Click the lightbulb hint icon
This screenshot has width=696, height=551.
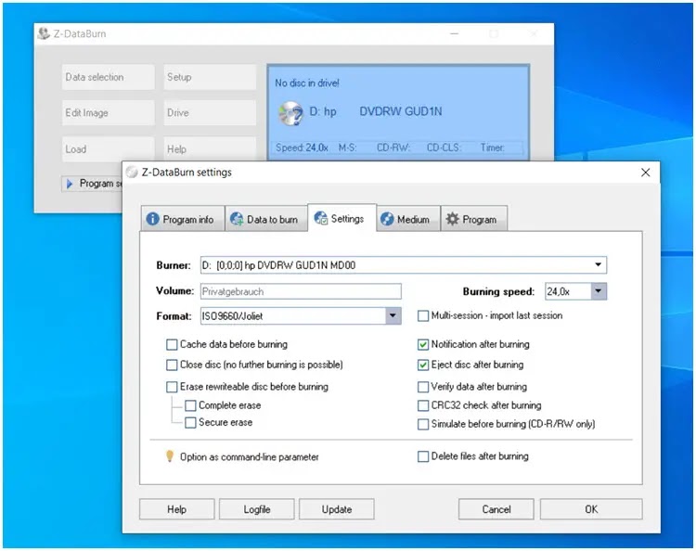click(170, 456)
